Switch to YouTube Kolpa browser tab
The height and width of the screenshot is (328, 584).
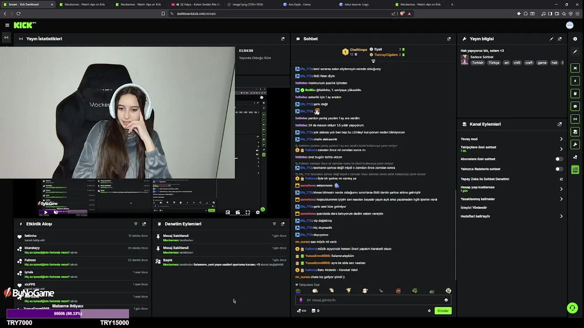pyautogui.click(x=195, y=4)
